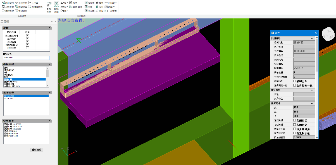Click the 飘窗 飘台 bay window tool
Viewport: 336px width, 165px height.
(x=75, y=7)
